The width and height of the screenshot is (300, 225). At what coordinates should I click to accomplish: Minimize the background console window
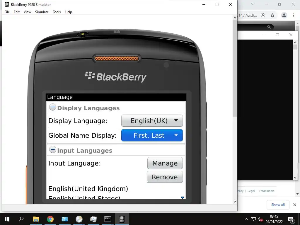pos(264,35)
